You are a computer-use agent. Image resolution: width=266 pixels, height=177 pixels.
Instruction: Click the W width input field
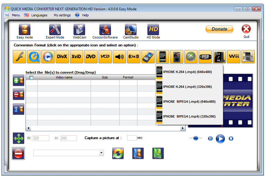pyautogui.click(x=41, y=138)
